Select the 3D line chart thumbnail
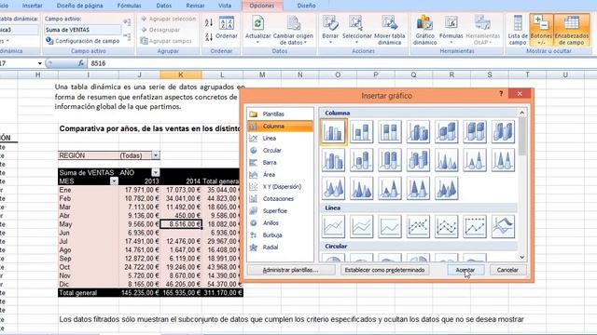Image resolution: width=597 pixels, height=335 pixels. 503,226
